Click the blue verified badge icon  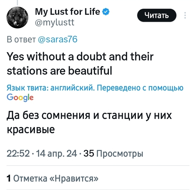tap(106, 12)
